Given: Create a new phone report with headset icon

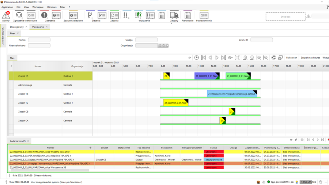Looking at the screenshot, I should (x=19, y=15).
